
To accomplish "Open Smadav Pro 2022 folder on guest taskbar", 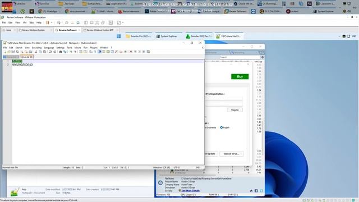I will [139, 36].
